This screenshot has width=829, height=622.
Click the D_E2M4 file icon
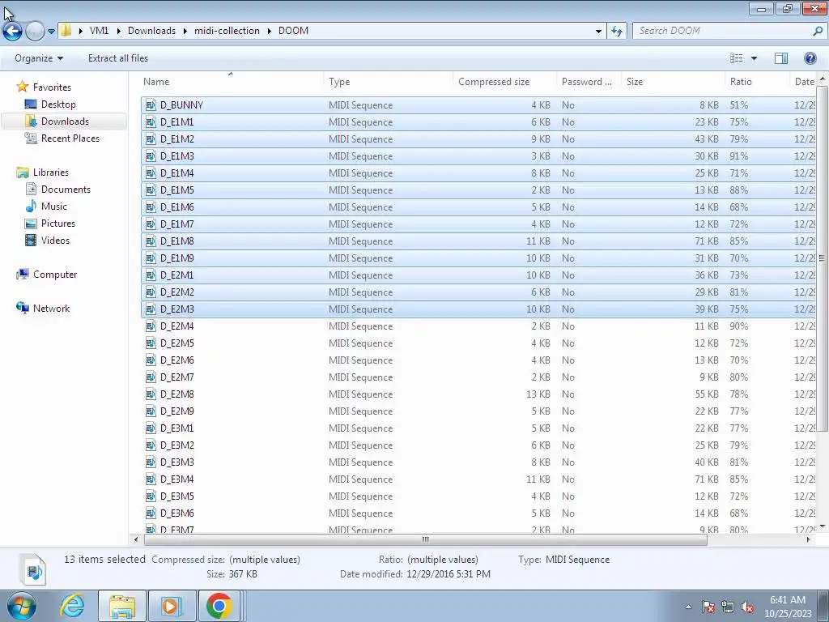[x=151, y=326]
